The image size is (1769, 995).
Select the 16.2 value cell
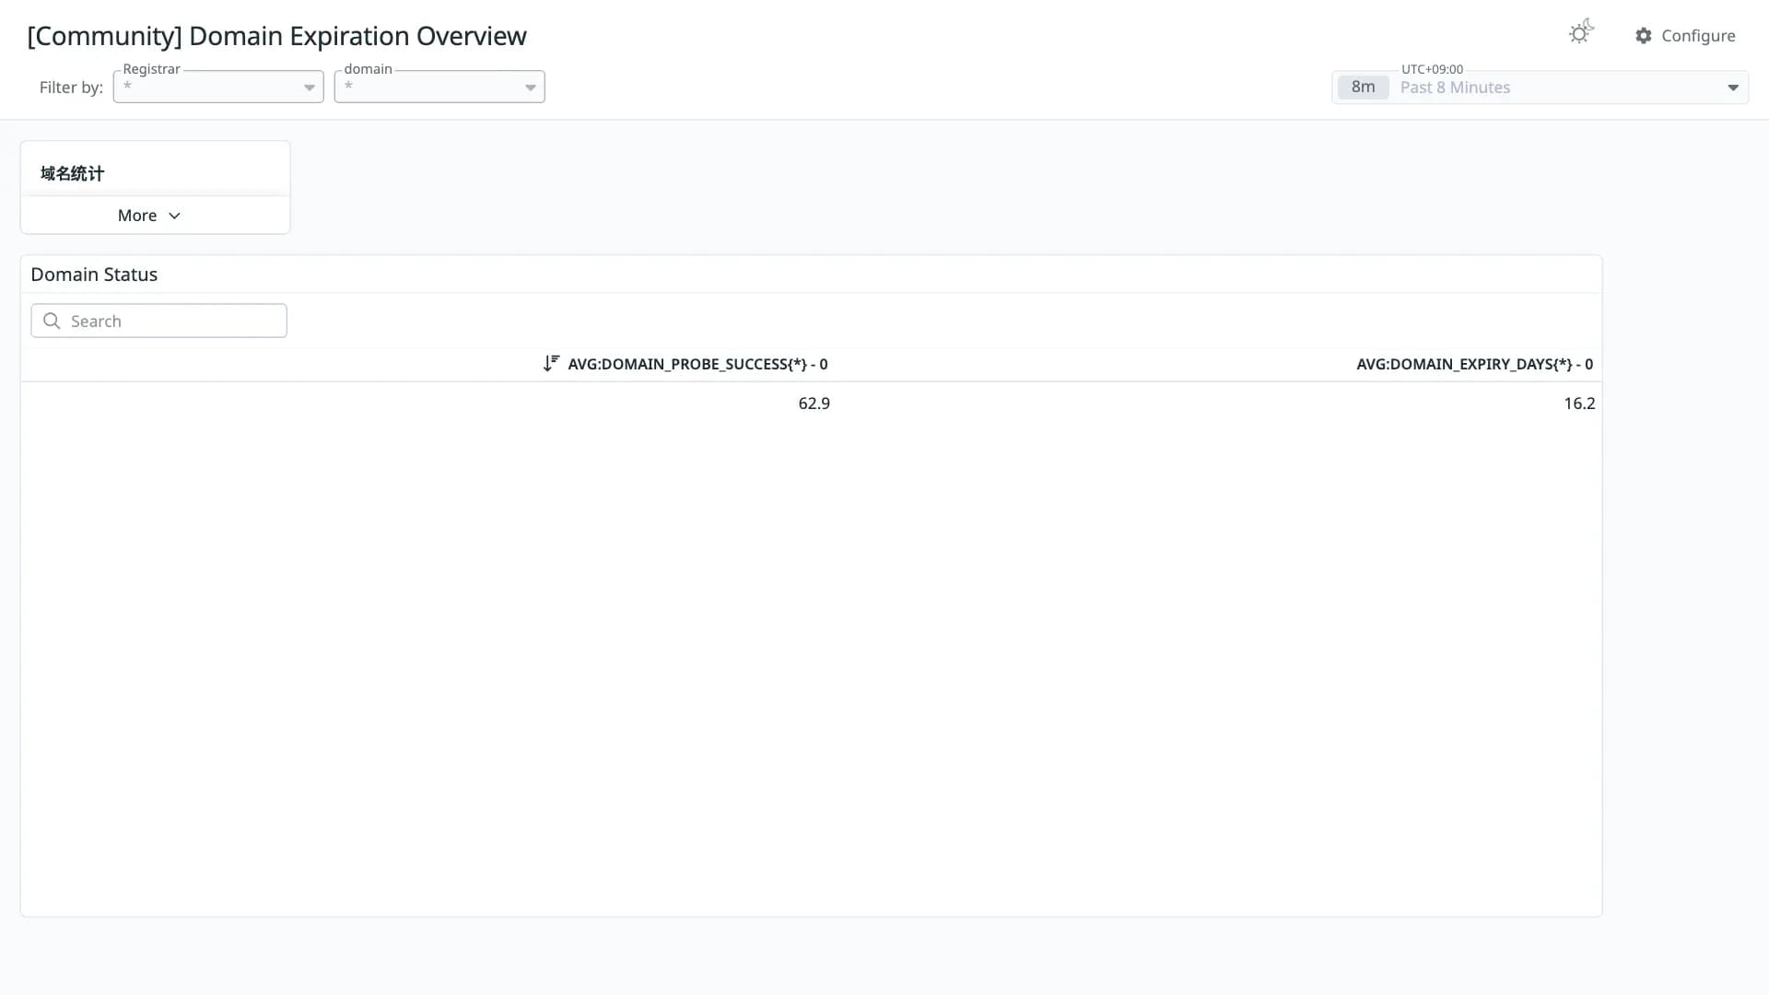coord(1579,404)
